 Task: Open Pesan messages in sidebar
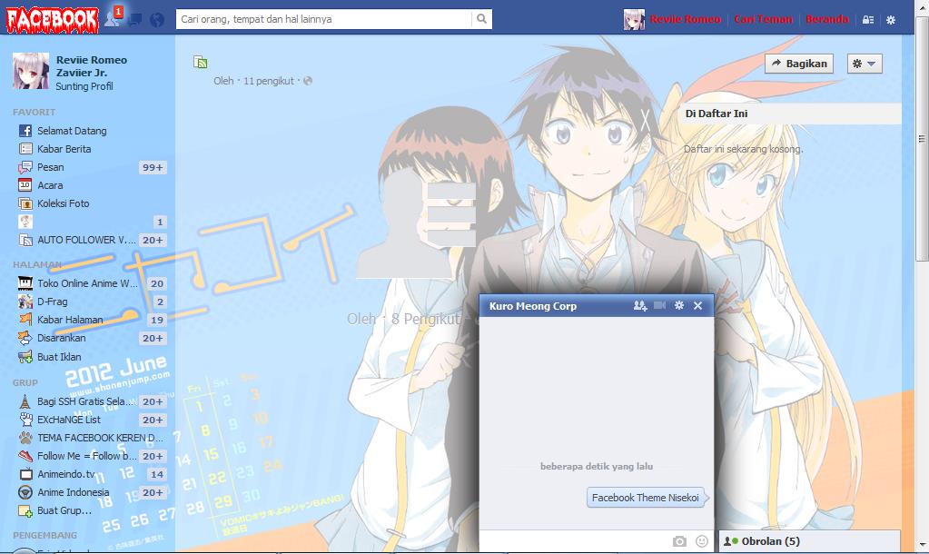point(50,167)
